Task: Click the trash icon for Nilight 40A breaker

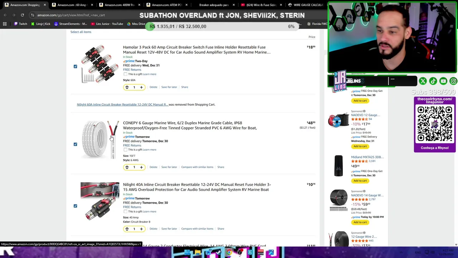Action: pyautogui.click(x=127, y=229)
